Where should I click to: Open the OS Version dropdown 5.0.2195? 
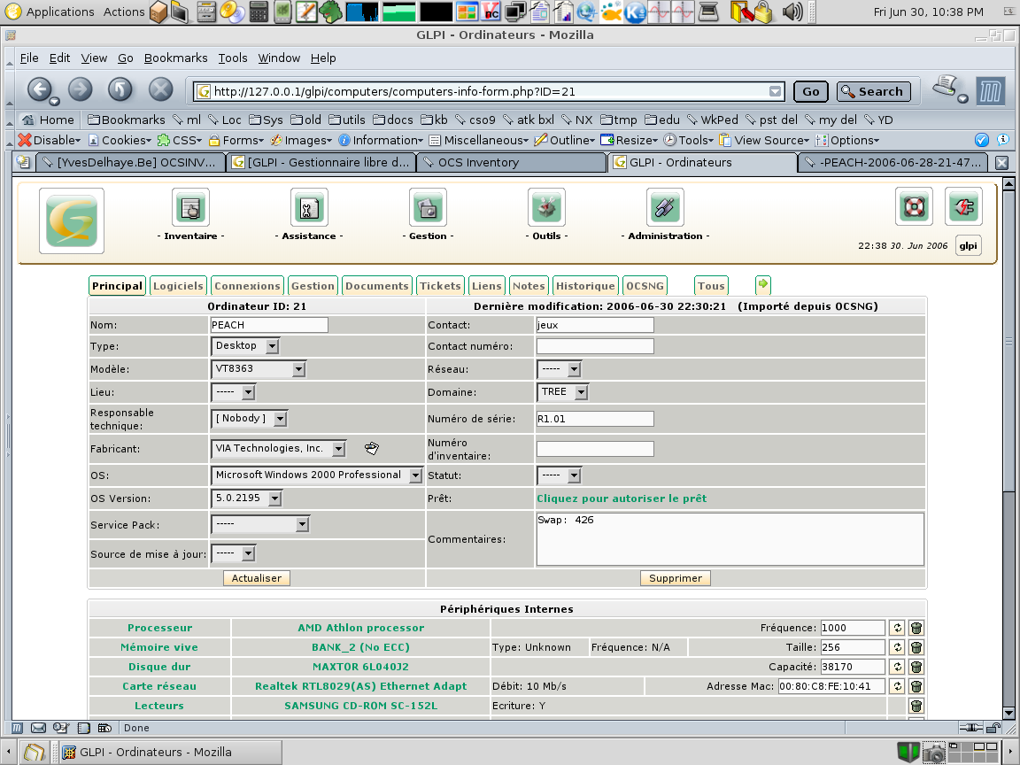[246, 498]
